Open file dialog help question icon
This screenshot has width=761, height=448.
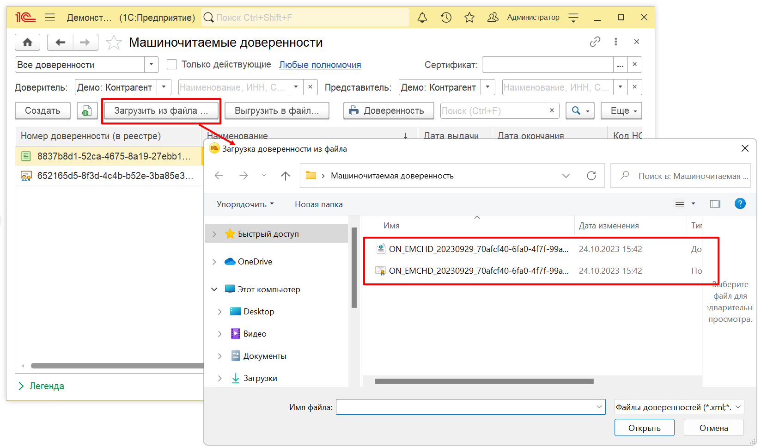(740, 203)
